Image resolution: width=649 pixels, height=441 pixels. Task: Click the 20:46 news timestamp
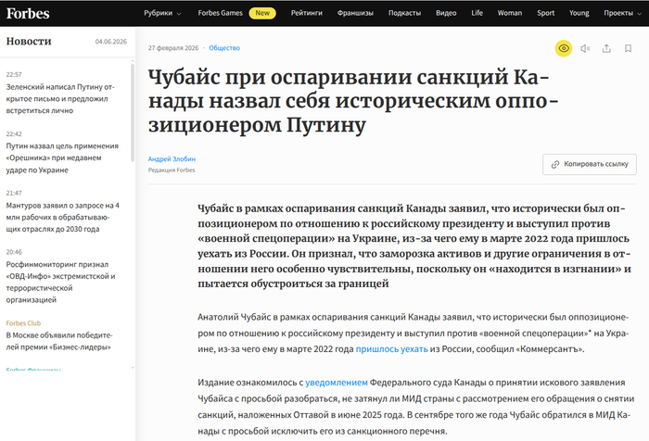(14, 252)
